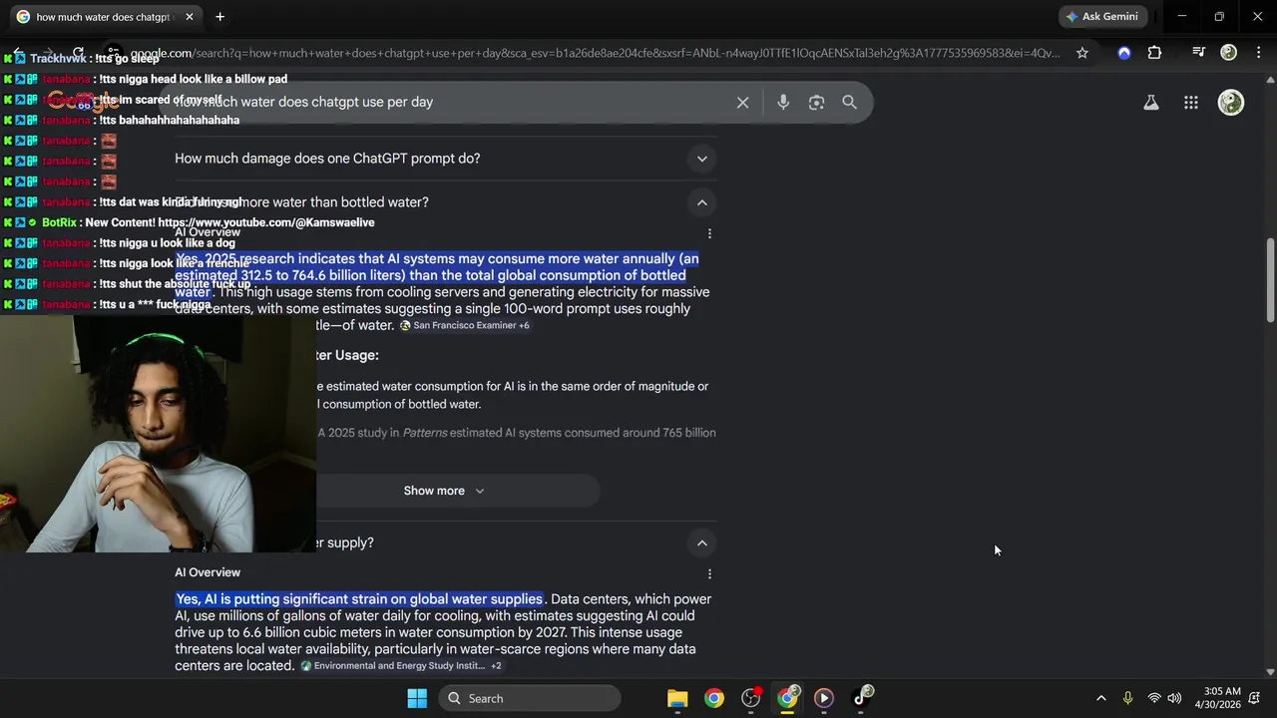
Task: Open OBS Studio from the taskbar
Action: pyautogui.click(x=751, y=698)
